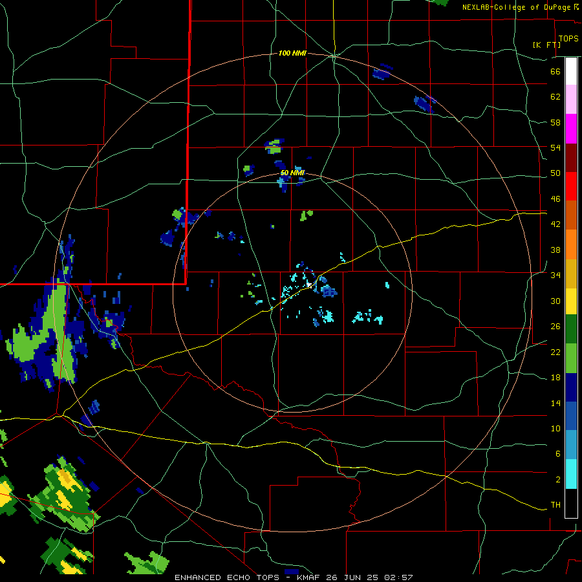Click the "50" legend value

[555, 173]
